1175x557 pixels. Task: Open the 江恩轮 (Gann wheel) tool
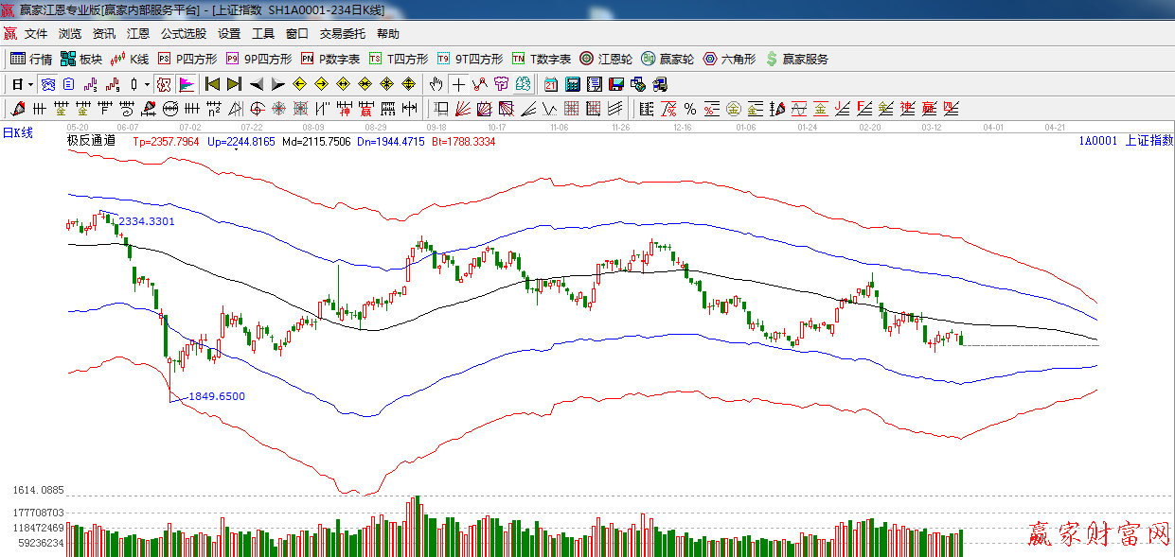(x=606, y=59)
